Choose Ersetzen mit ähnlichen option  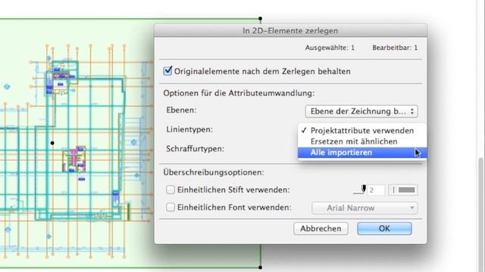pyautogui.click(x=362, y=141)
